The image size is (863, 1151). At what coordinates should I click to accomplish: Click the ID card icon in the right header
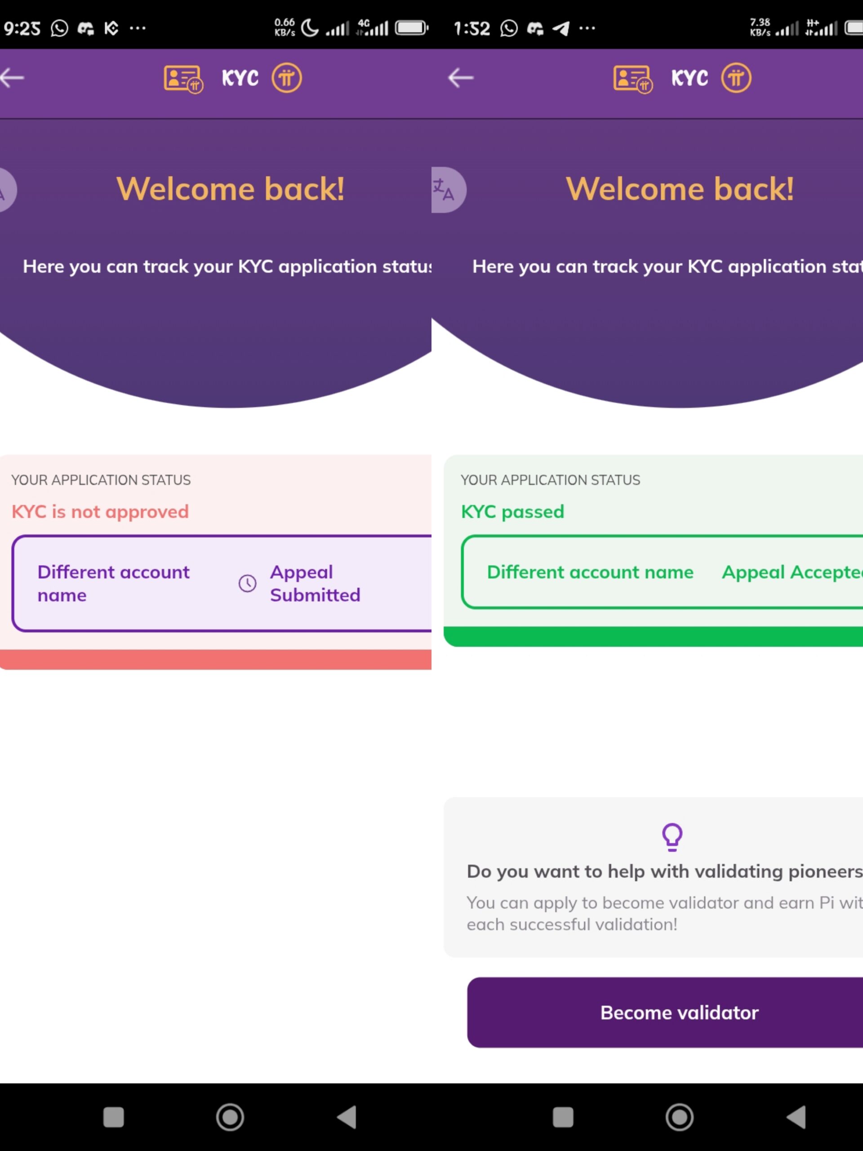pos(632,79)
